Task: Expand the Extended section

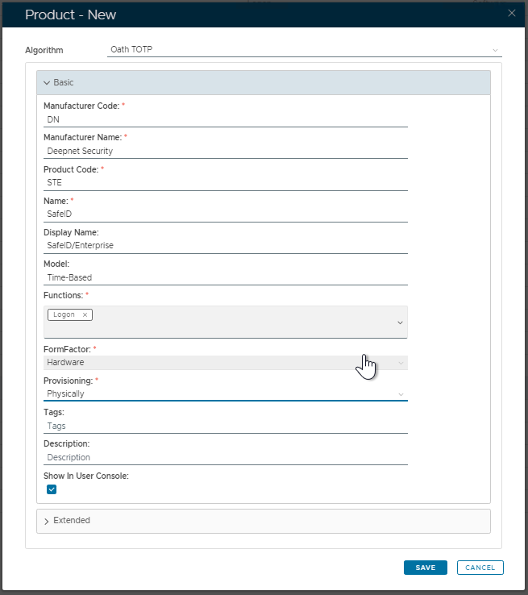Action: point(47,521)
